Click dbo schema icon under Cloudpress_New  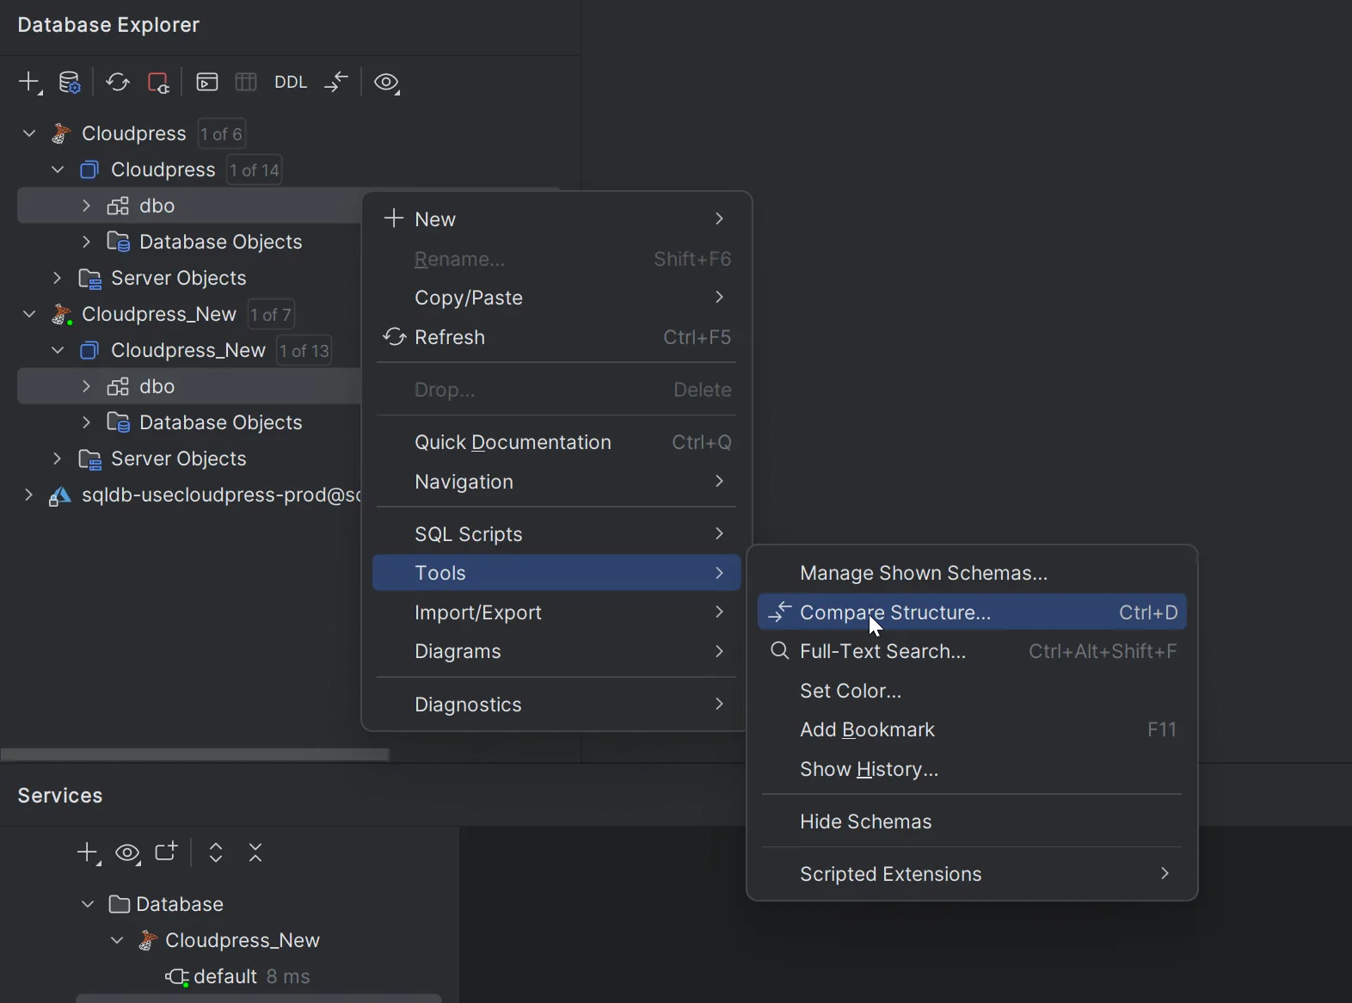tap(118, 387)
